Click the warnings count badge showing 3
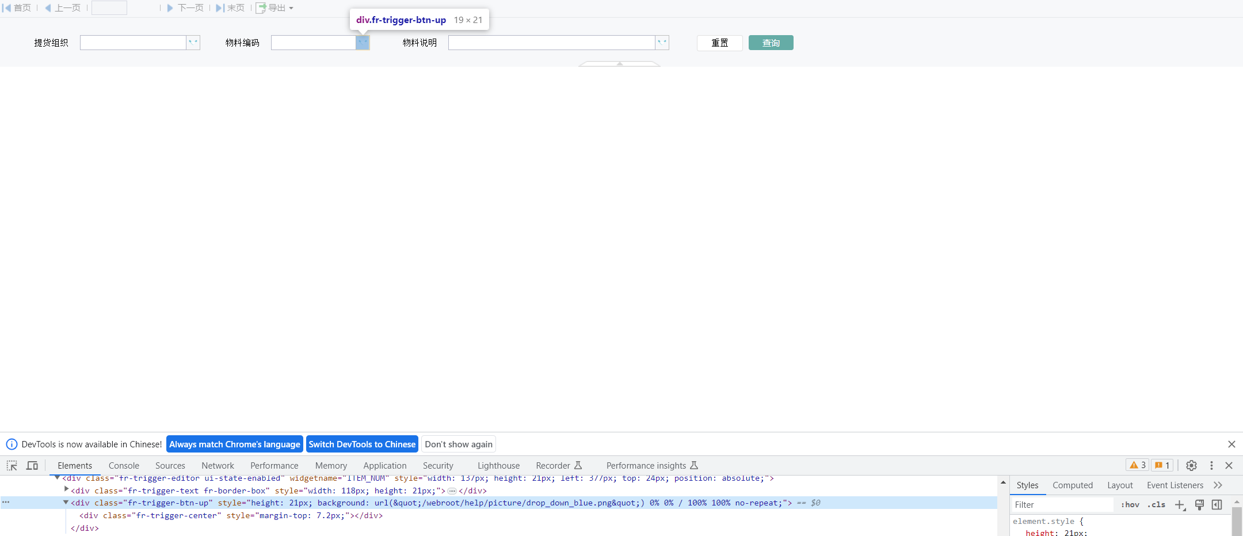The height and width of the screenshot is (536, 1243). pos(1137,466)
